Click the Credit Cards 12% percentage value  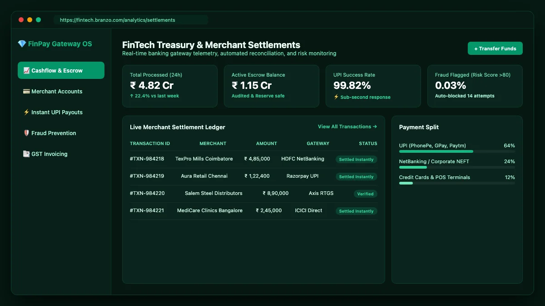(510, 178)
